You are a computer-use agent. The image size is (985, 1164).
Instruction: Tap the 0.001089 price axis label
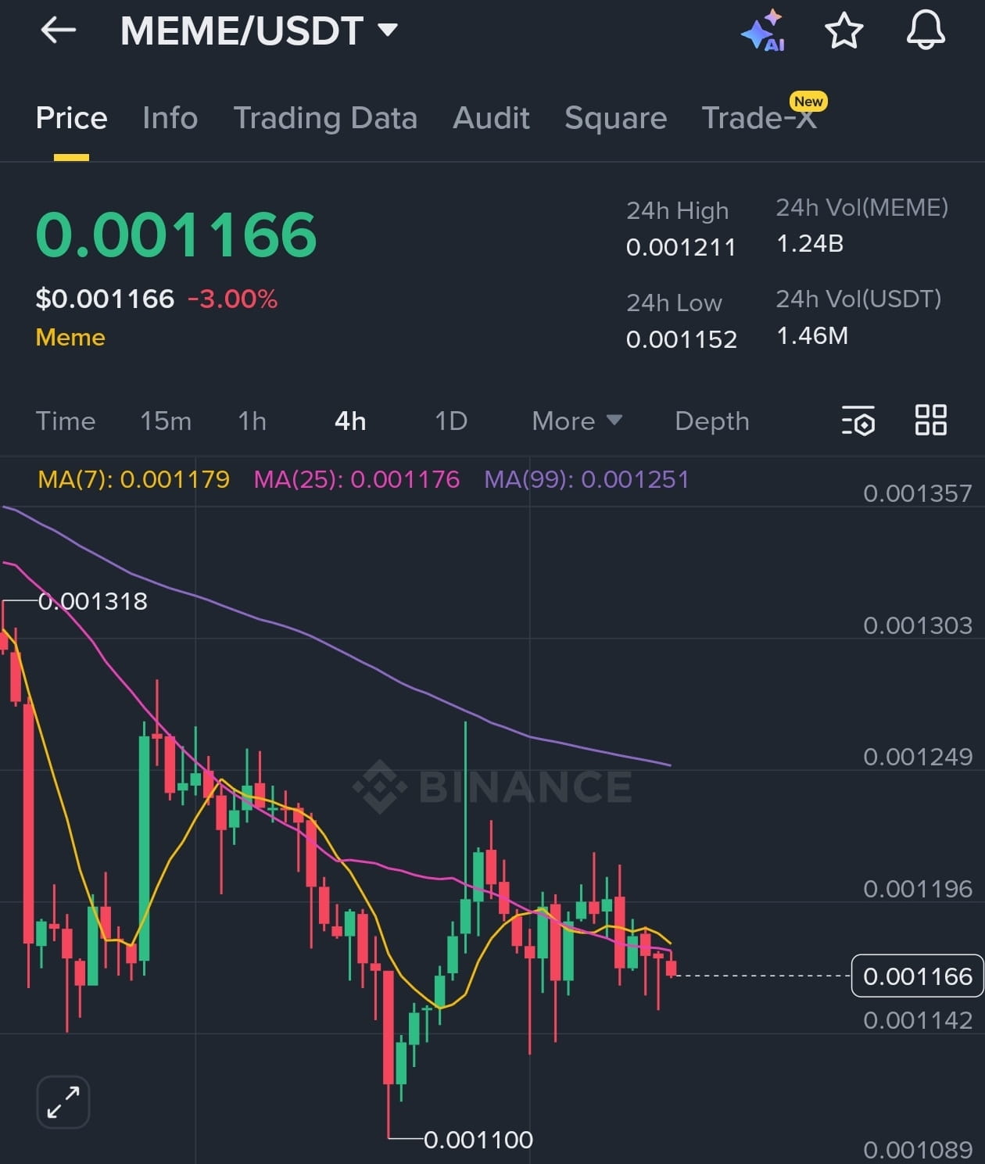click(918, 1150)
